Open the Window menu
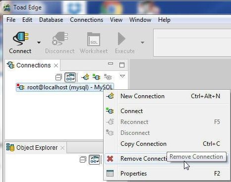The height and width of the screenshot is (182, 231). click(140, 20)
